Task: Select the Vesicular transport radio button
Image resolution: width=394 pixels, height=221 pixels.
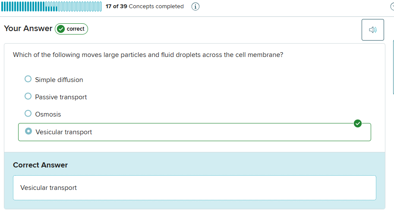Action: point(28,131)
